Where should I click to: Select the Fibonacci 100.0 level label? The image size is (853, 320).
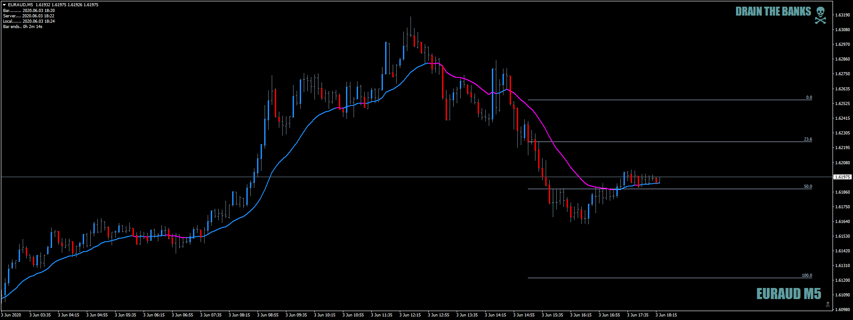coord(807,275)
